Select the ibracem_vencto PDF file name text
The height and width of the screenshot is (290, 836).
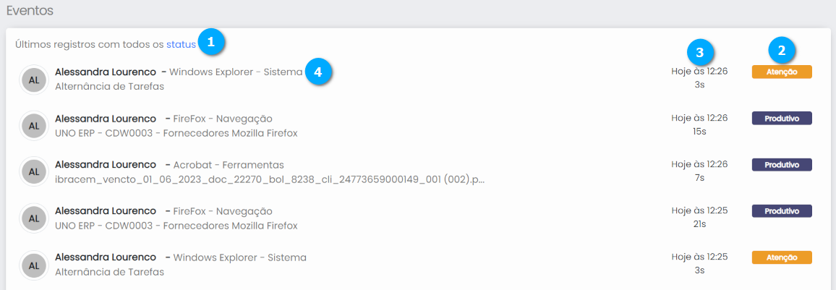click(269, 179)
